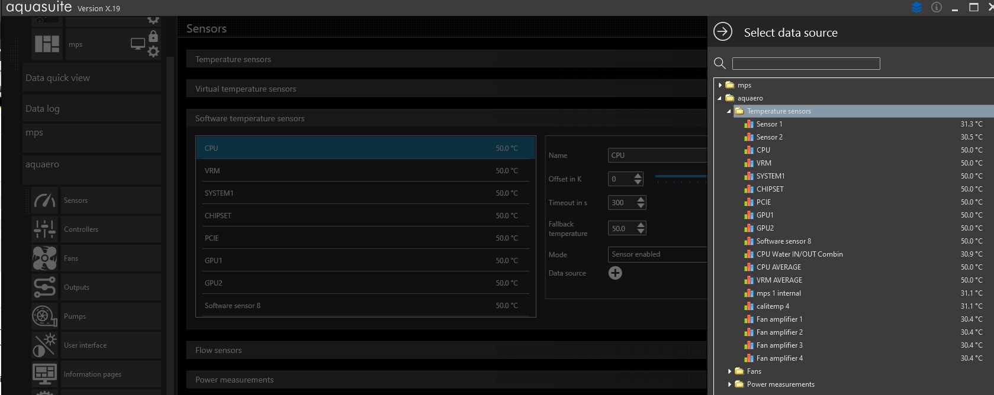The image size is (994, 395).
Task: Select the PCIE software sensor row
Action: pos(365,238)
